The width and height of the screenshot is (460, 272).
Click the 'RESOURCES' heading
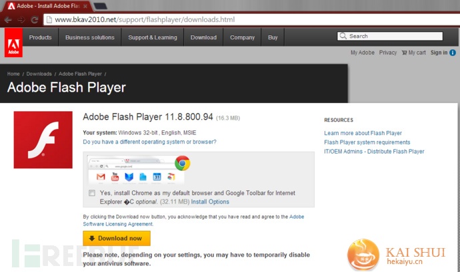(339, 120)
